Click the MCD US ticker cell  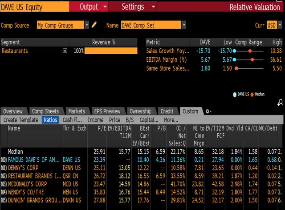(x=70, y=184)
